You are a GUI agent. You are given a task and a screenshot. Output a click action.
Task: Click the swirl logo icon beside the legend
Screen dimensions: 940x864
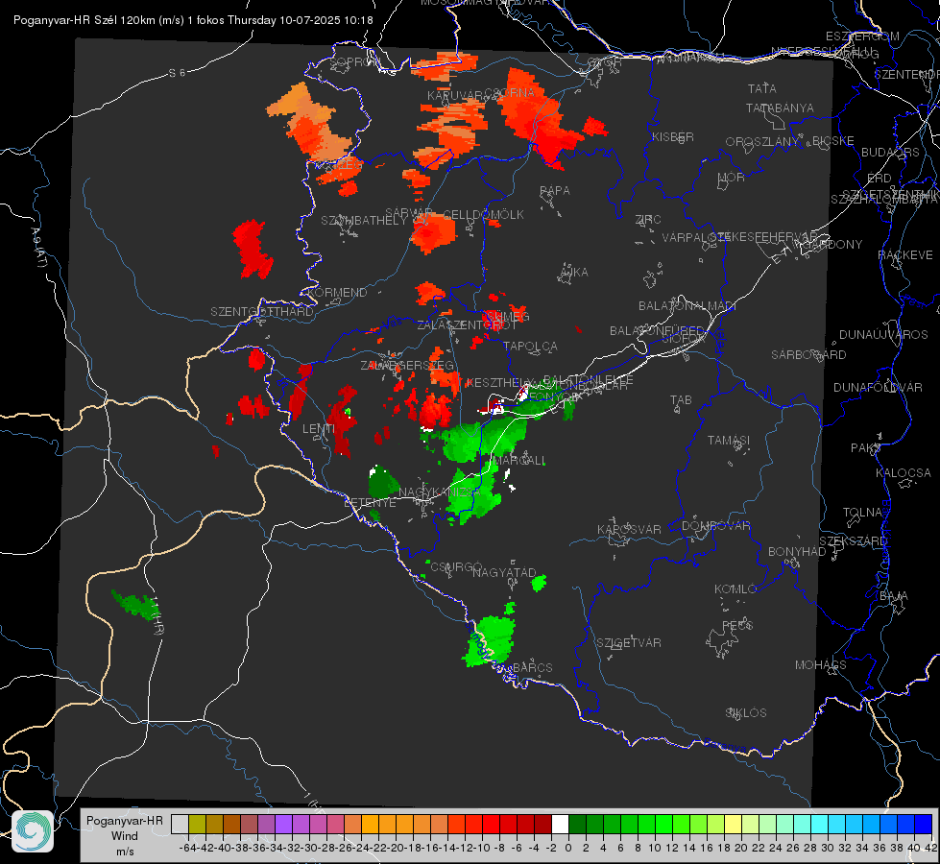pos(33,831)
